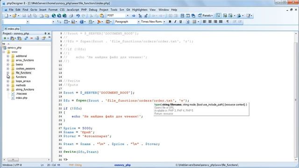Click the project tree horizontal scrollbar thumb
This screenshot has height=168, width=299.
pyautogui.click(x=13, y=160)
